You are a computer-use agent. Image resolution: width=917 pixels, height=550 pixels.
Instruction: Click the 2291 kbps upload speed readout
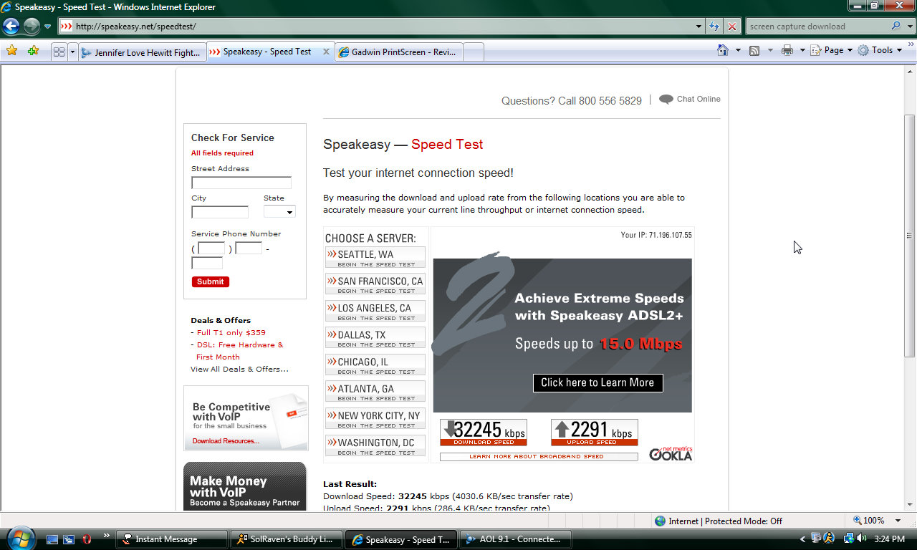click(x=595, y=432)
